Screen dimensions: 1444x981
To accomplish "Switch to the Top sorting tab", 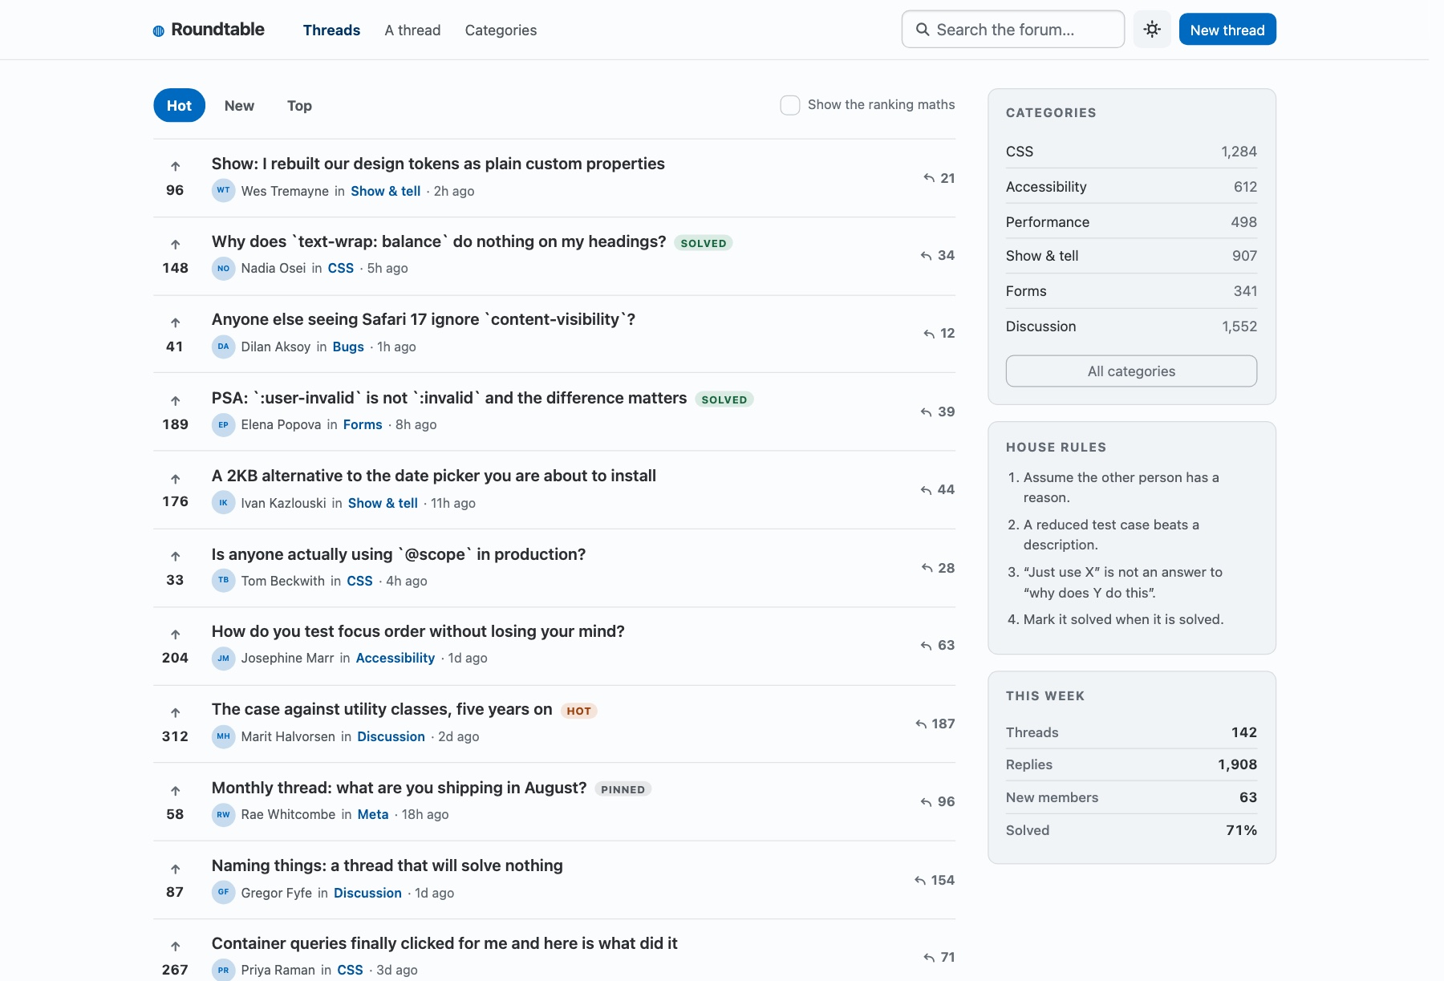I will coord(299,105).
